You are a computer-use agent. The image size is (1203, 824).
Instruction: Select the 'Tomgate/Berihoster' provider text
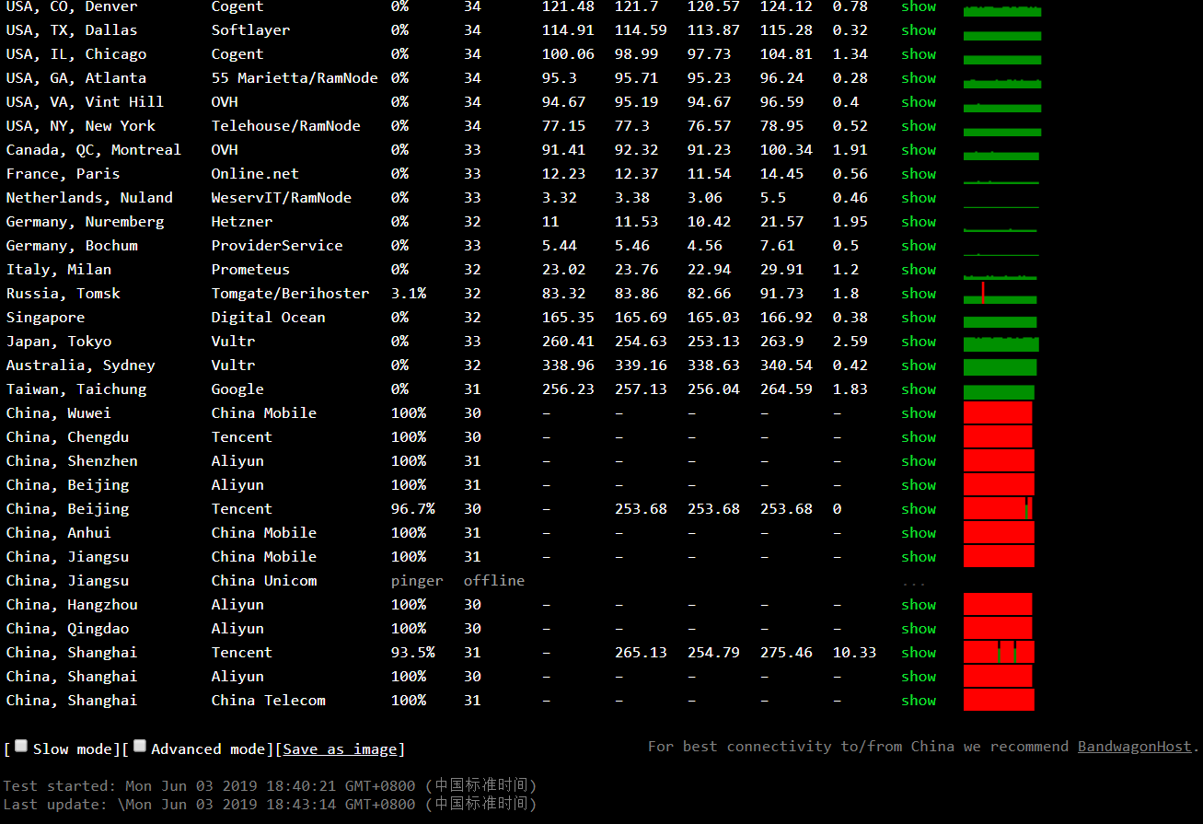click(290, 294)
